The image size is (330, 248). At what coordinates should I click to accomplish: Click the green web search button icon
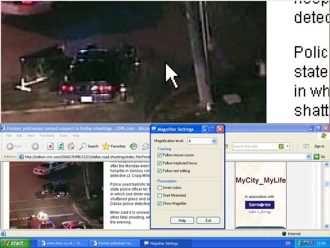coord(281,146)
